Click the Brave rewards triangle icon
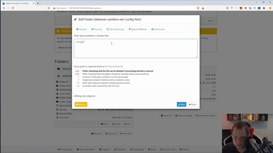 203,8
